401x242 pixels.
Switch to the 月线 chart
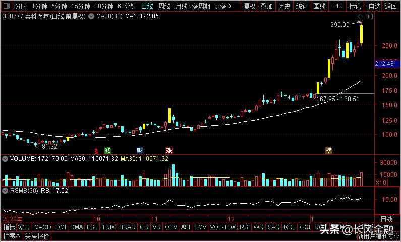181,6
